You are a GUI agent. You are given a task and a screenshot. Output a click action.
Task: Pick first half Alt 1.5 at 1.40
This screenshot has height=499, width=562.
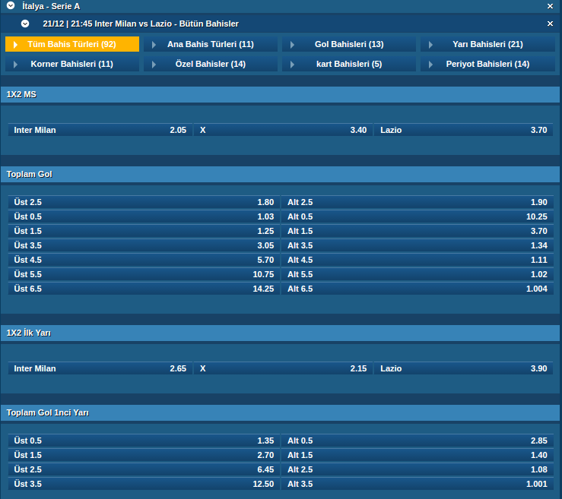(x=418, y=455)
